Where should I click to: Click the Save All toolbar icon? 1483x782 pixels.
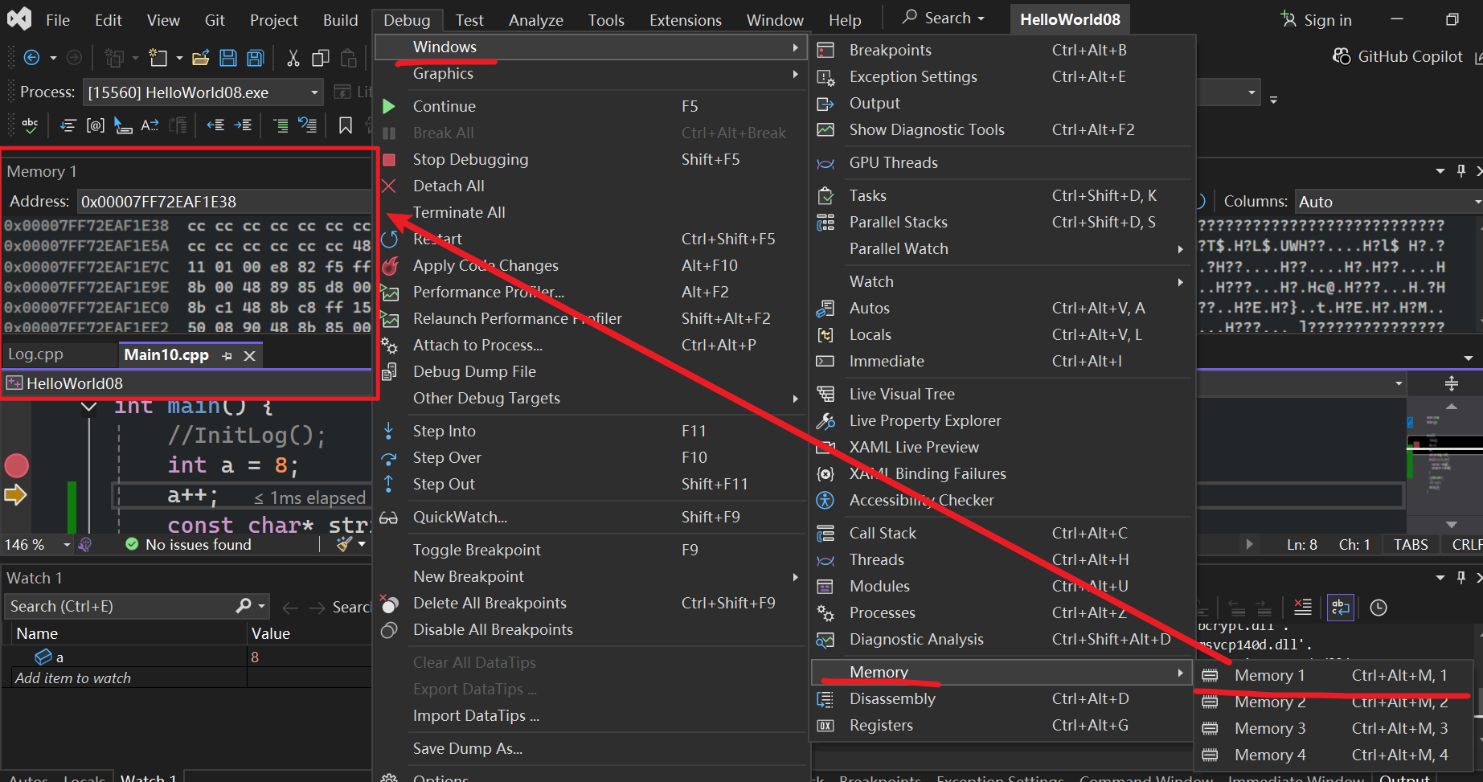[x=256, y=58]
